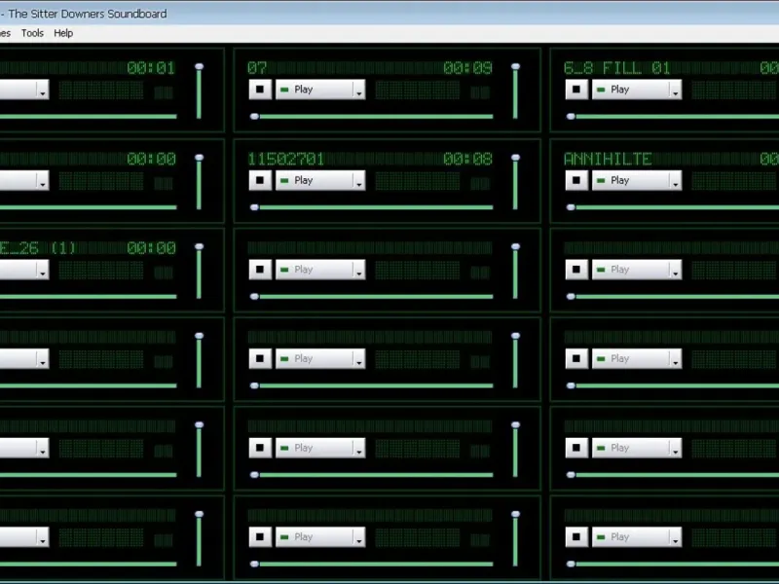Stop the 6_8 FILL 01 sound

click(576, 90)
